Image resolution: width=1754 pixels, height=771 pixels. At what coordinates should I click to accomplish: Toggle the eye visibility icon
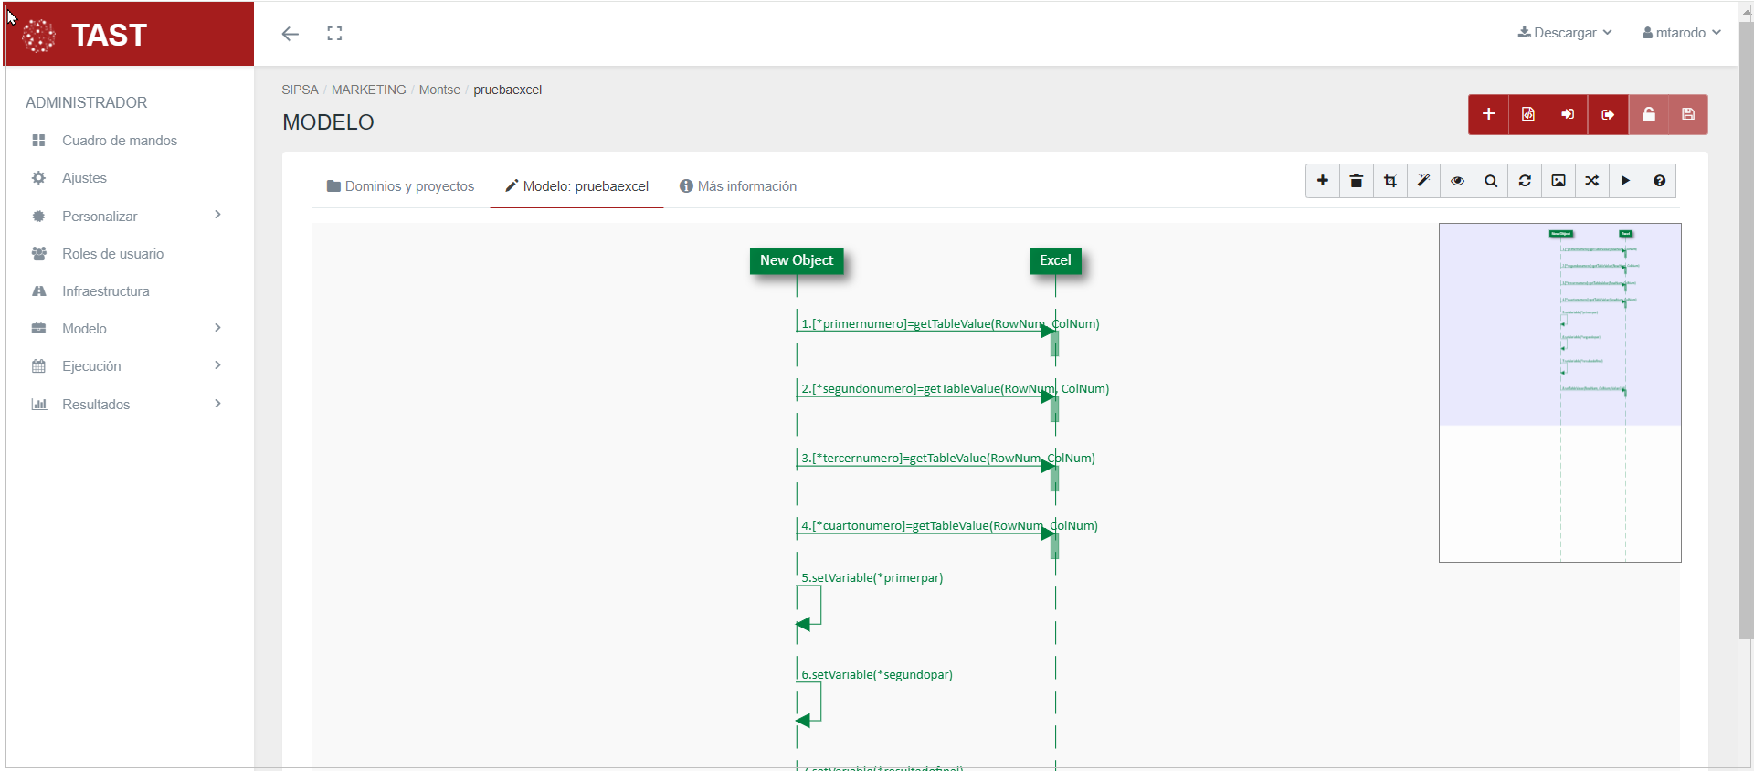[x=1457, y=181]
